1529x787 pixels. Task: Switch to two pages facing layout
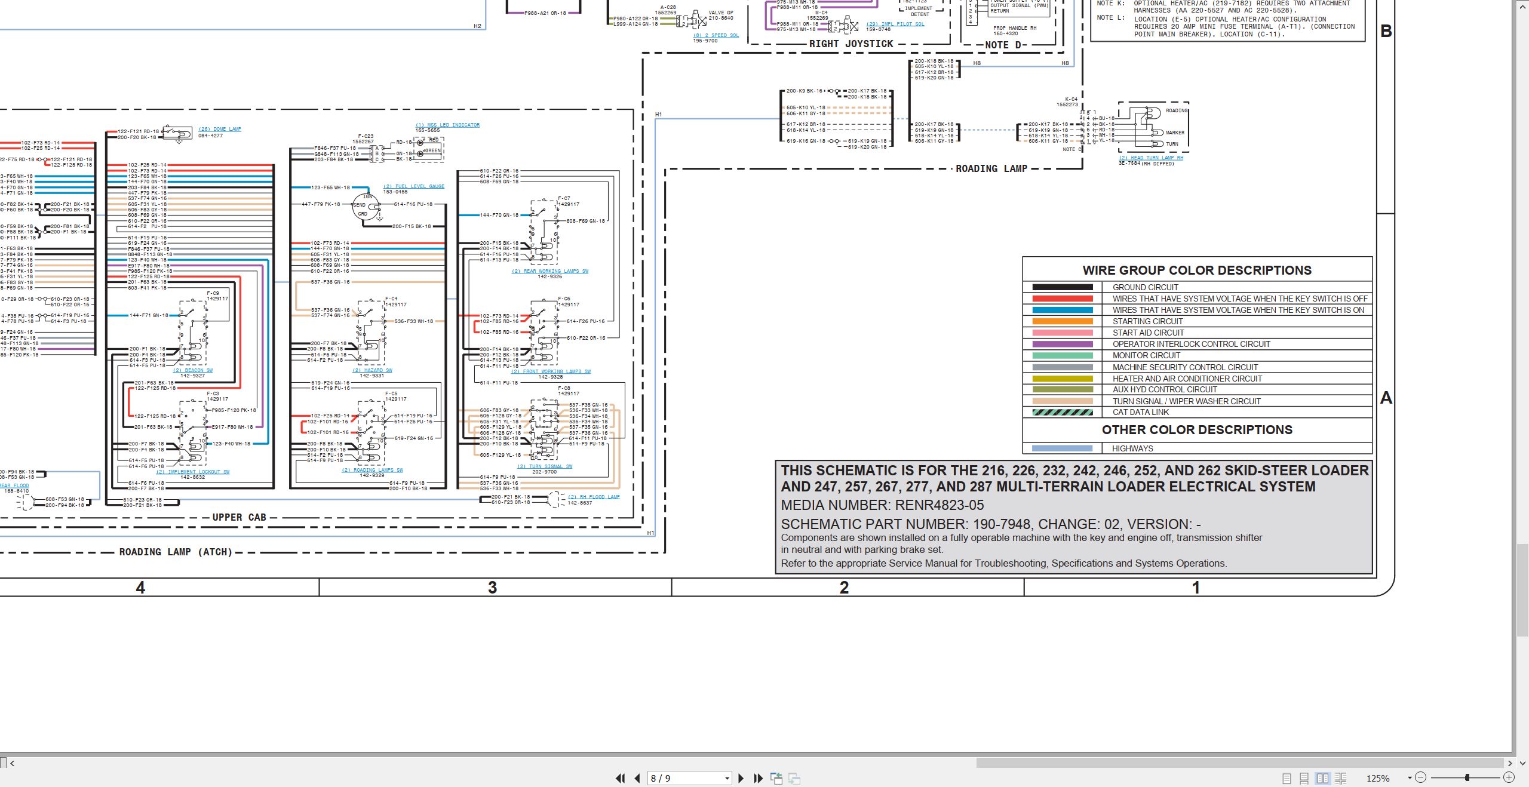(1322, 778)
